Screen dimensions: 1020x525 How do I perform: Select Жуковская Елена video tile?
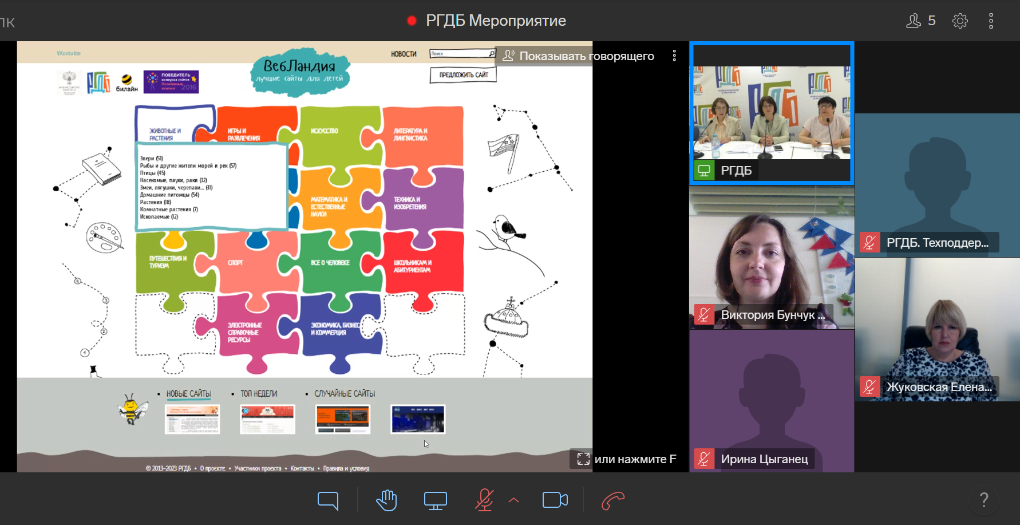[937, 329]
